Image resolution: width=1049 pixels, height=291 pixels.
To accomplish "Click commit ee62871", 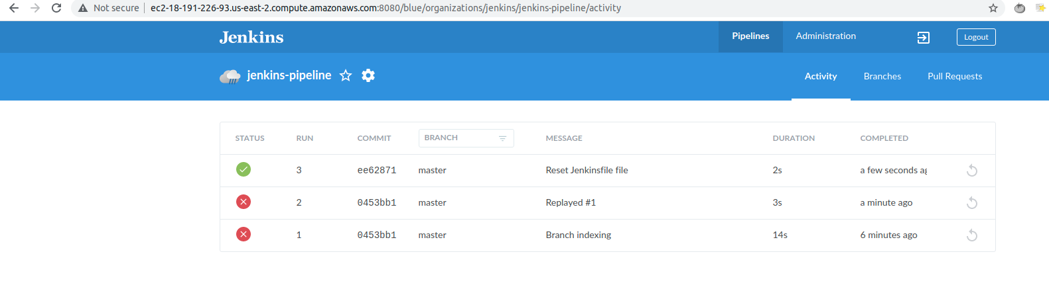I will (x=377, y=170).
